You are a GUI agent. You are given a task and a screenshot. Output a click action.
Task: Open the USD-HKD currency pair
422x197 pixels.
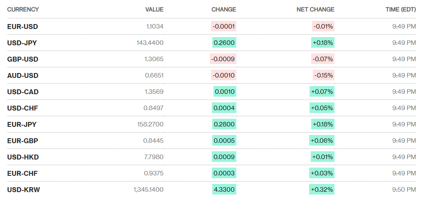23,157
